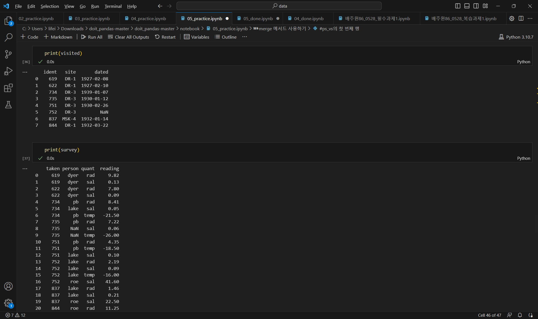Open Manage gear in activity bar
Viewport: 538px width, 319px height.
(8, 303)
